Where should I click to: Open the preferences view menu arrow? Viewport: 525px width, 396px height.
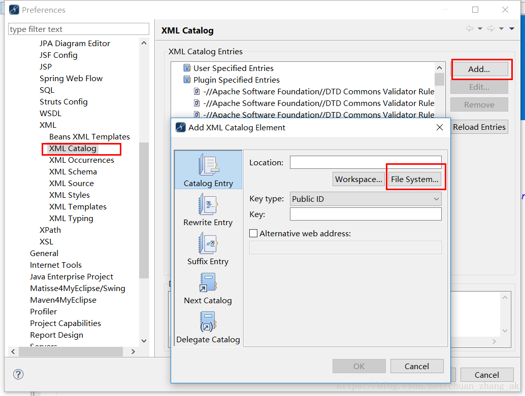pos(512,28)
